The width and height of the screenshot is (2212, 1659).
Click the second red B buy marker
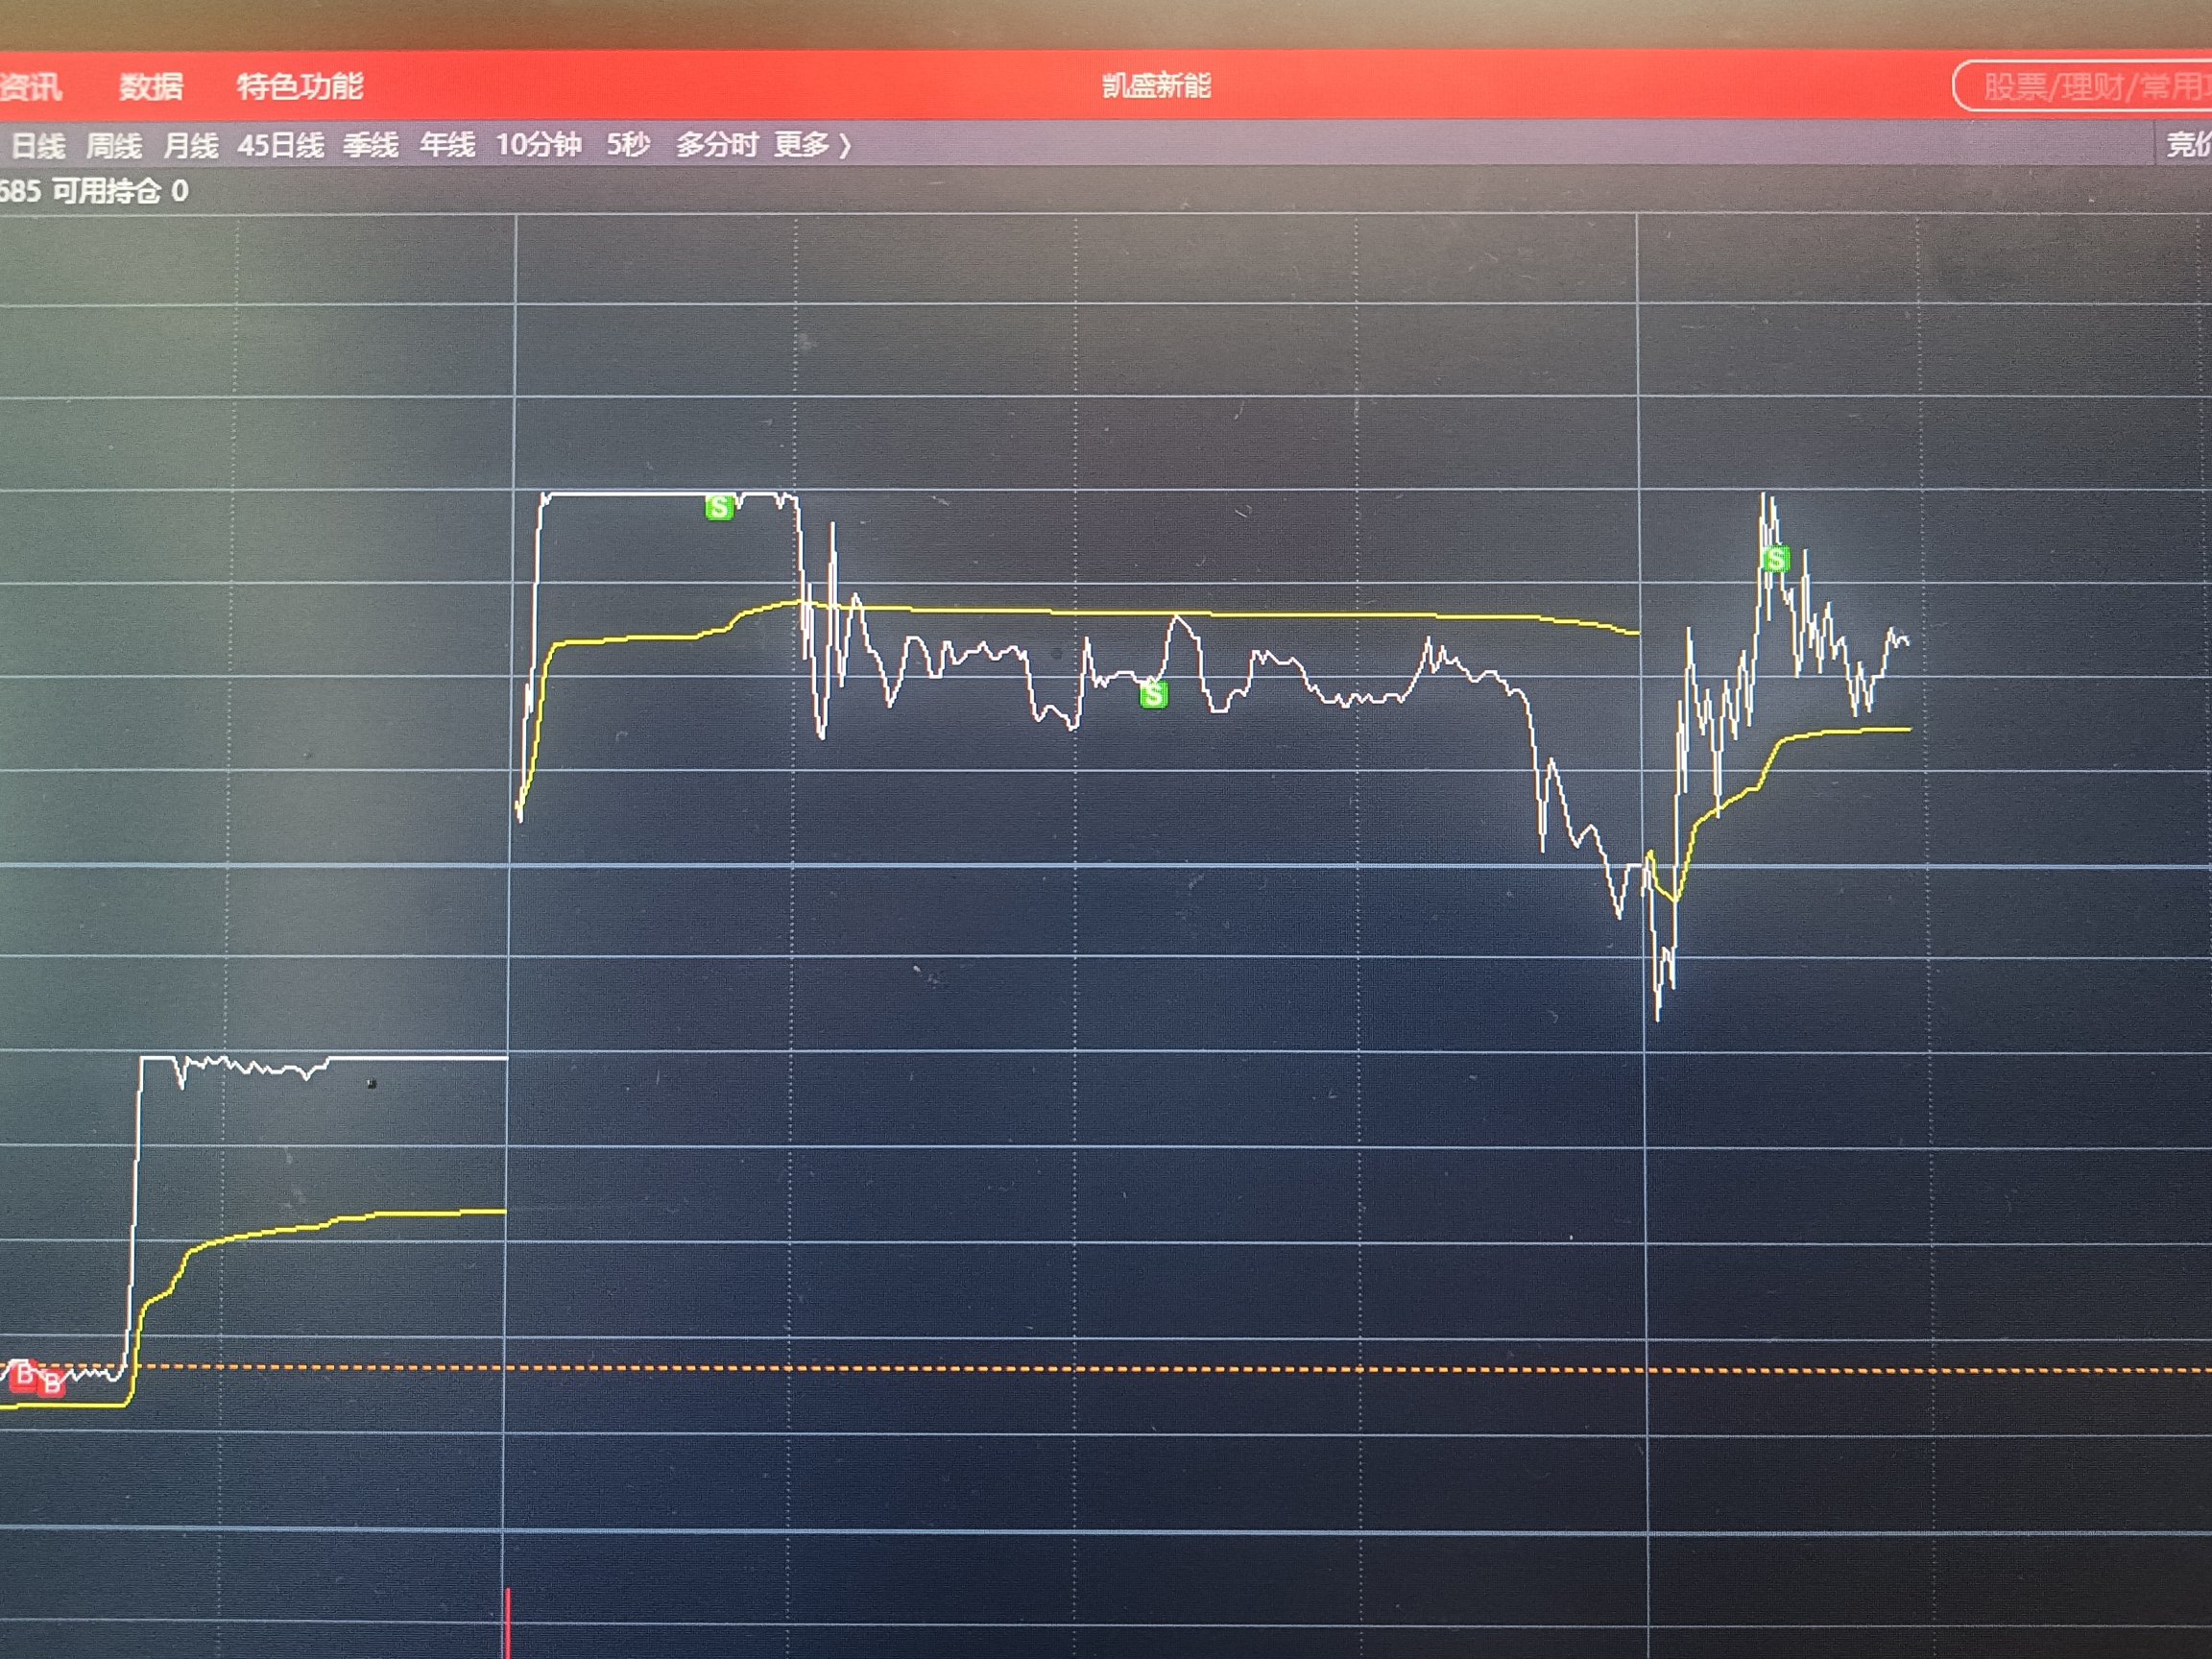pos(51,1385)
